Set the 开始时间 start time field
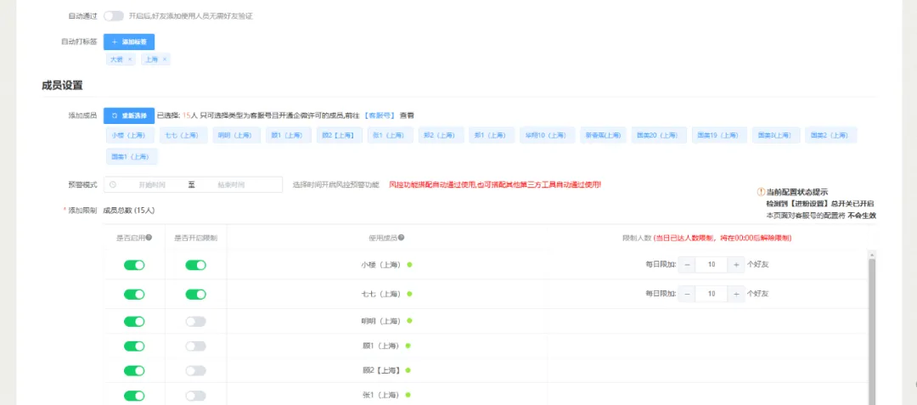 152,185
